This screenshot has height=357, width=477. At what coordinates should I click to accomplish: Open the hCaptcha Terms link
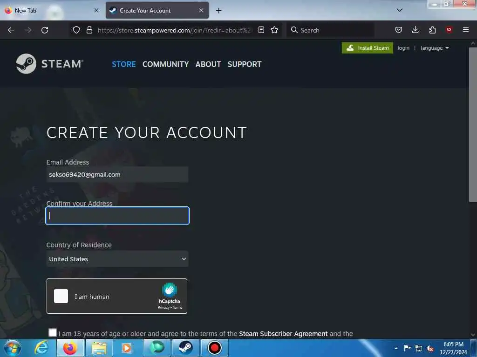click(177, 308)
